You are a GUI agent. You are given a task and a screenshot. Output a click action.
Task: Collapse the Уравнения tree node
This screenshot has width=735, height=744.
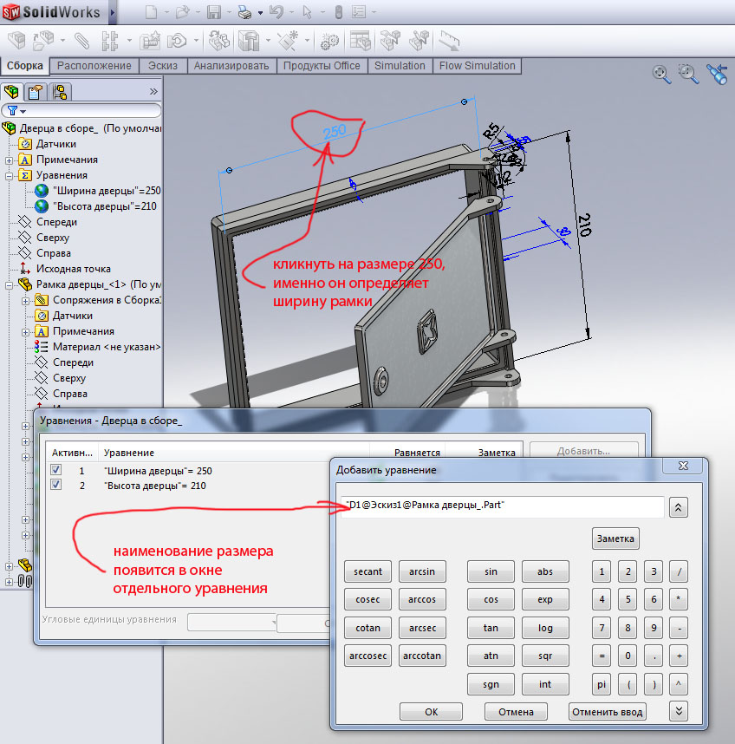pyautogui.click(x=9, y=175)
